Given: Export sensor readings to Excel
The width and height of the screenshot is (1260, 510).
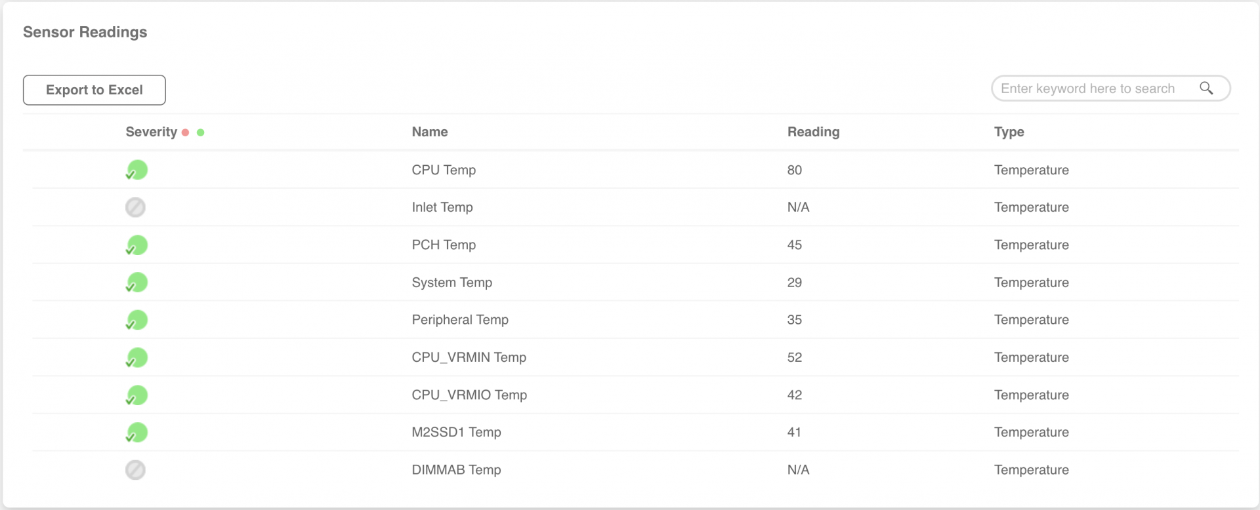Looking at the screenshot, I should 94,90.
